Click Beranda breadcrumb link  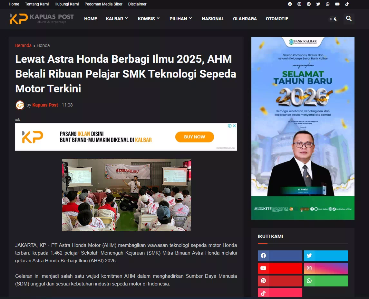[23, 45]
